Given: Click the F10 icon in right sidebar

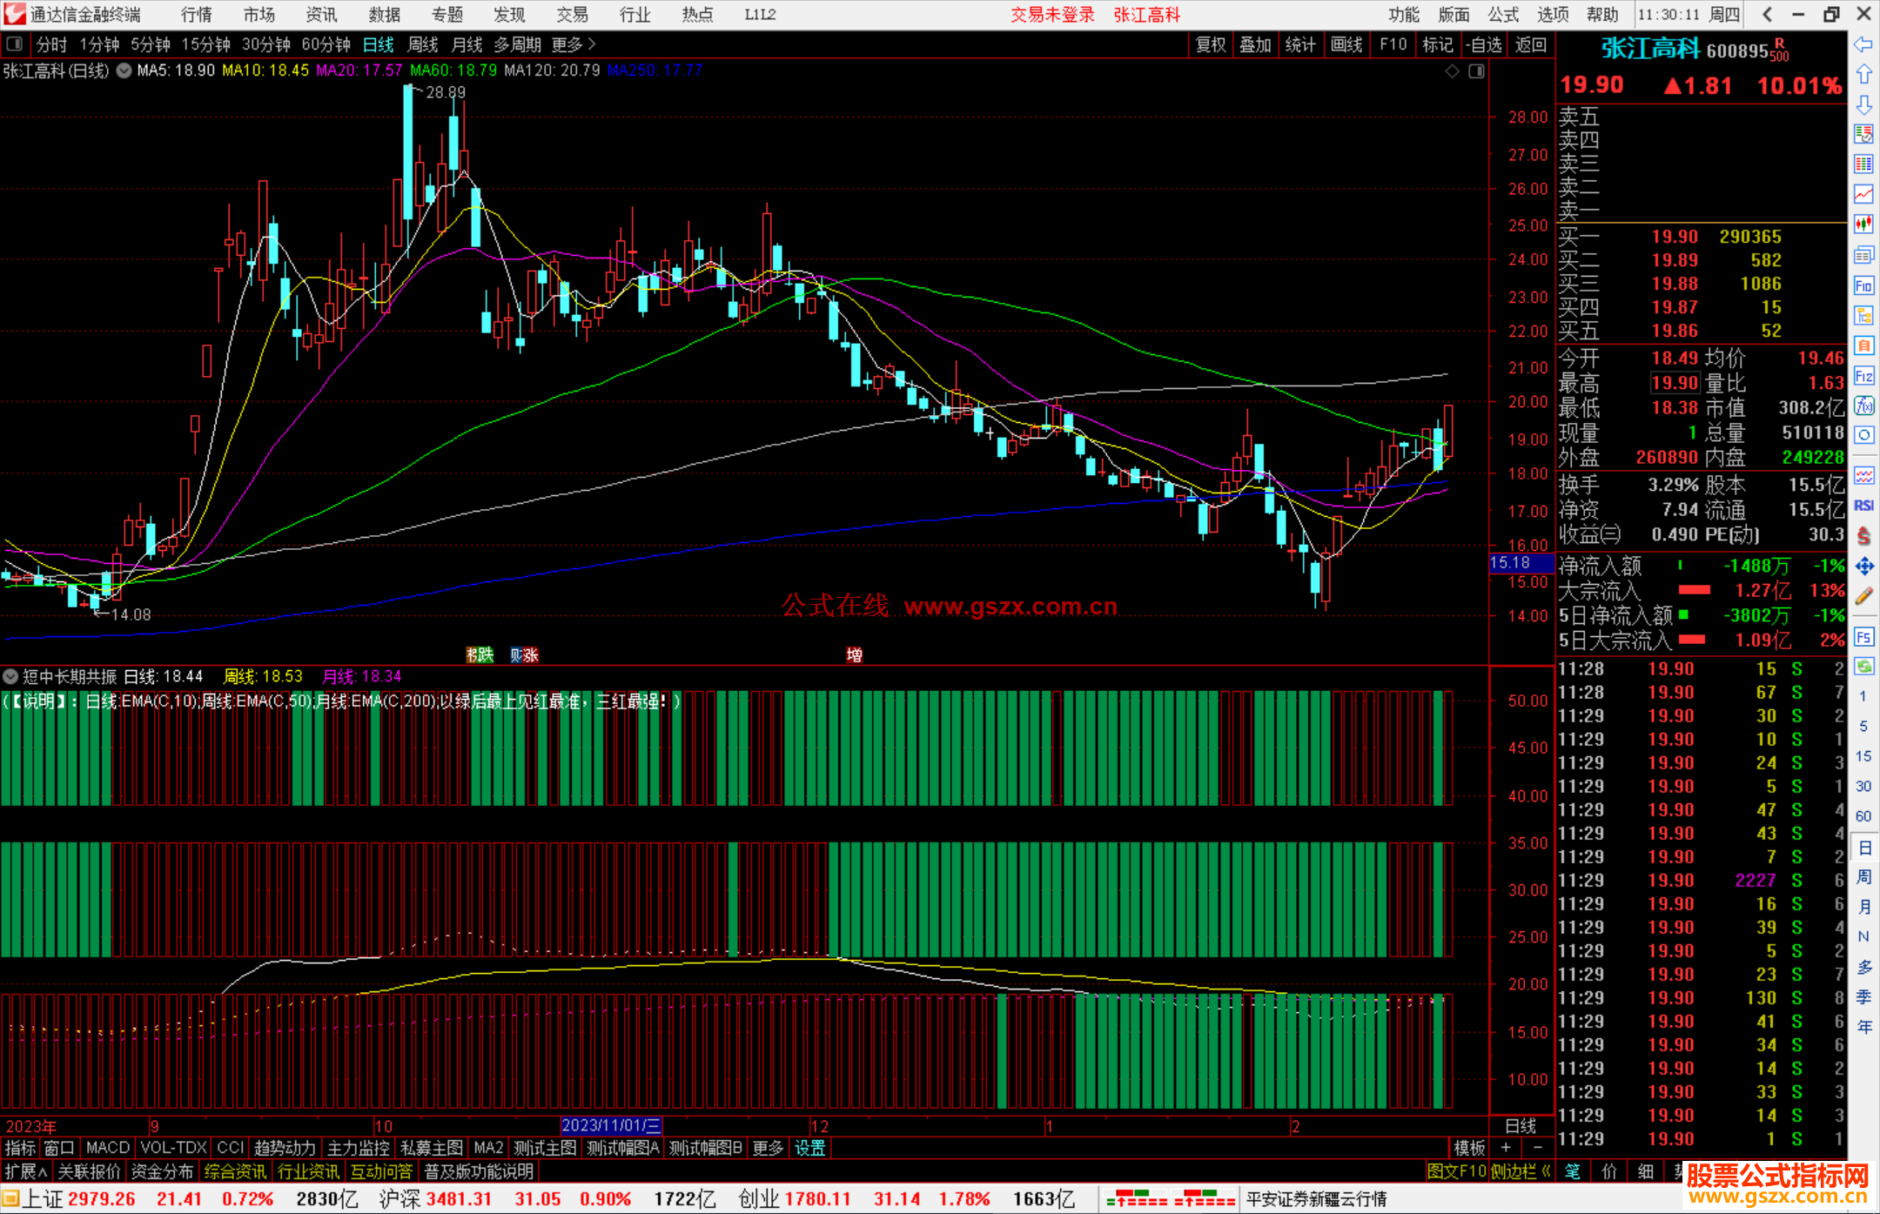Looking at the screenshot, I should (x=1863, y=285).
